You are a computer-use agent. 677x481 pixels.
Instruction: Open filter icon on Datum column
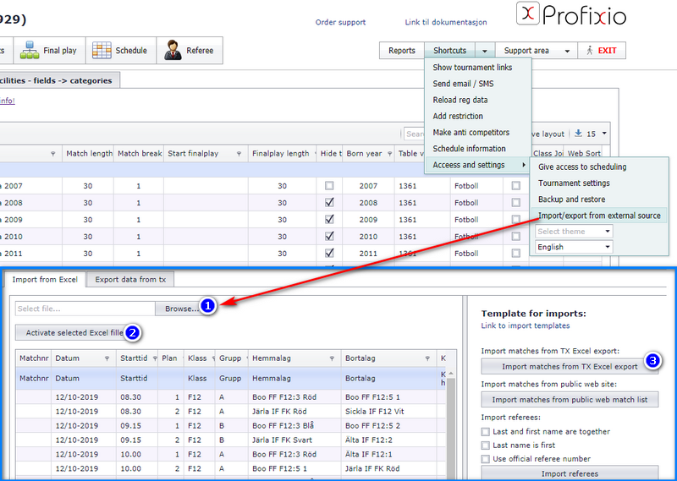coord(107,358)
